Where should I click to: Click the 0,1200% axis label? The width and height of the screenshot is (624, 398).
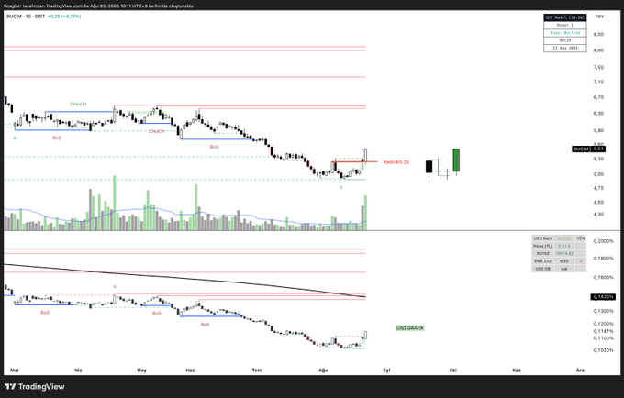click(x=603, y=324)
